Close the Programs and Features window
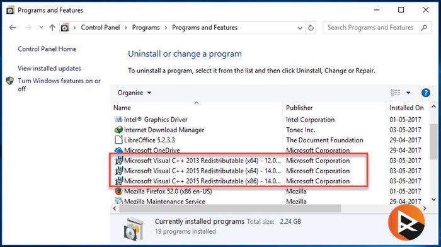The image size is (441, 247). (426, 10)
